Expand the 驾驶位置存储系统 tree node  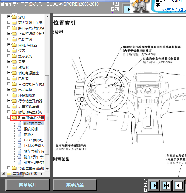pyautogui.click(x=9, y=168)
